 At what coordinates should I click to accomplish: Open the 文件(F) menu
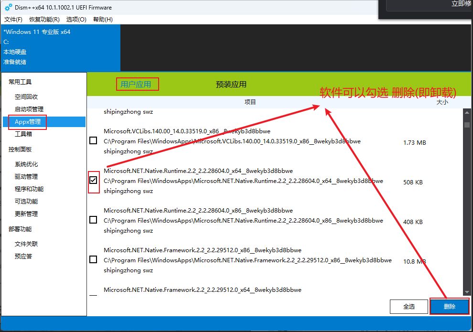point(13,20)
